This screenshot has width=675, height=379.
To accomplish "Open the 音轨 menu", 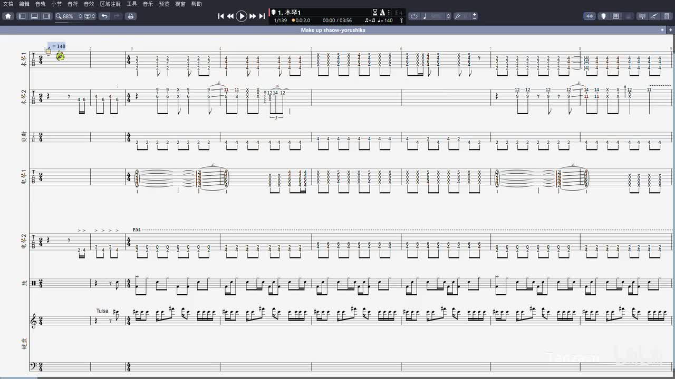I will click(x=41, y=4).
